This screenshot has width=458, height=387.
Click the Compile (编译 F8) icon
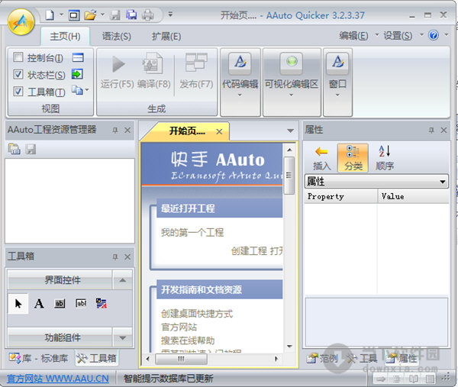[x=153, y=65]
